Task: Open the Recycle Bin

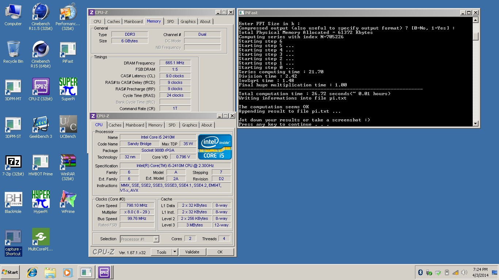Action: click(x=13, y=52)
